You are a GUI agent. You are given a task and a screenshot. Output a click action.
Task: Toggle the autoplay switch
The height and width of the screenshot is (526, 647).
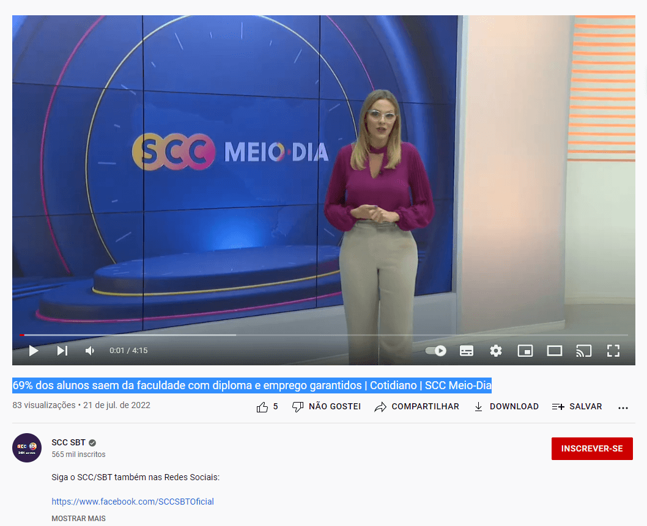pos(436,351)
